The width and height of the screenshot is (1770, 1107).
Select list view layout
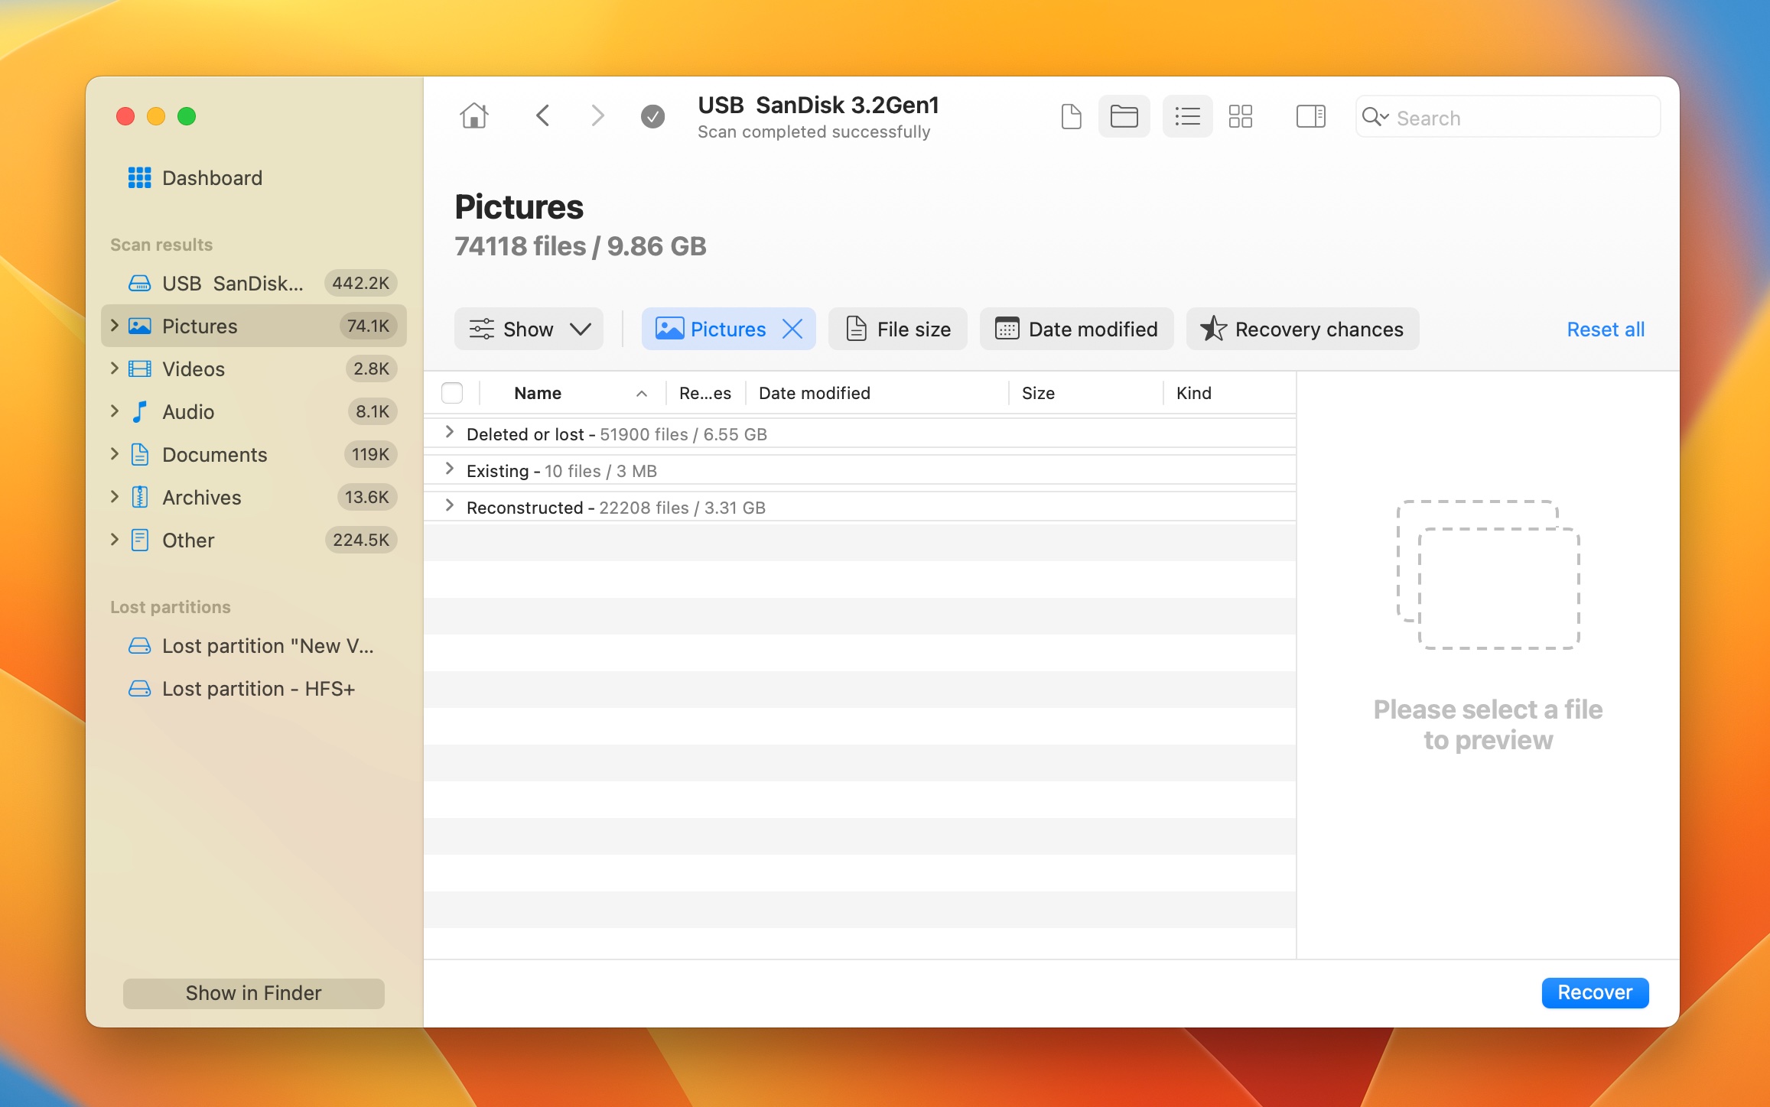[1187, 116]
